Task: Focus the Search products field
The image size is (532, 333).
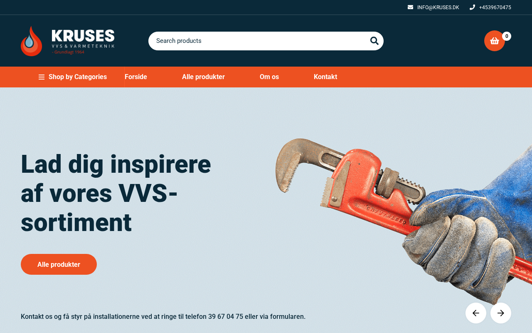Action: [x=266, y=41]
